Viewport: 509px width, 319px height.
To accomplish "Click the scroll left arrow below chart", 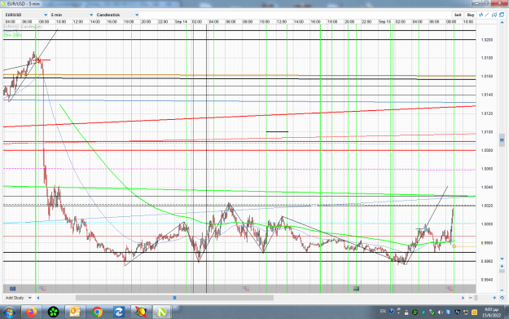I will 38,298.
